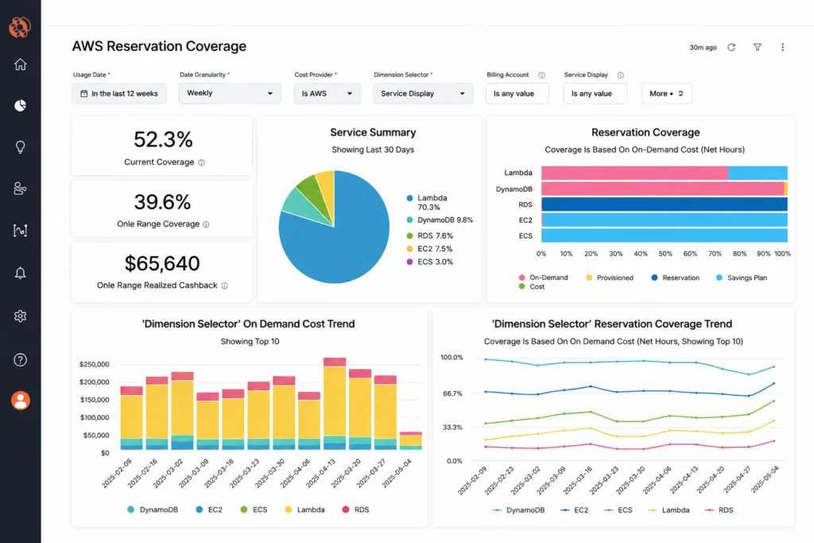Screen dimensions: 814x543
Task: Click the short 2025-05-04 stacked bar
Action: pos(411,440)
